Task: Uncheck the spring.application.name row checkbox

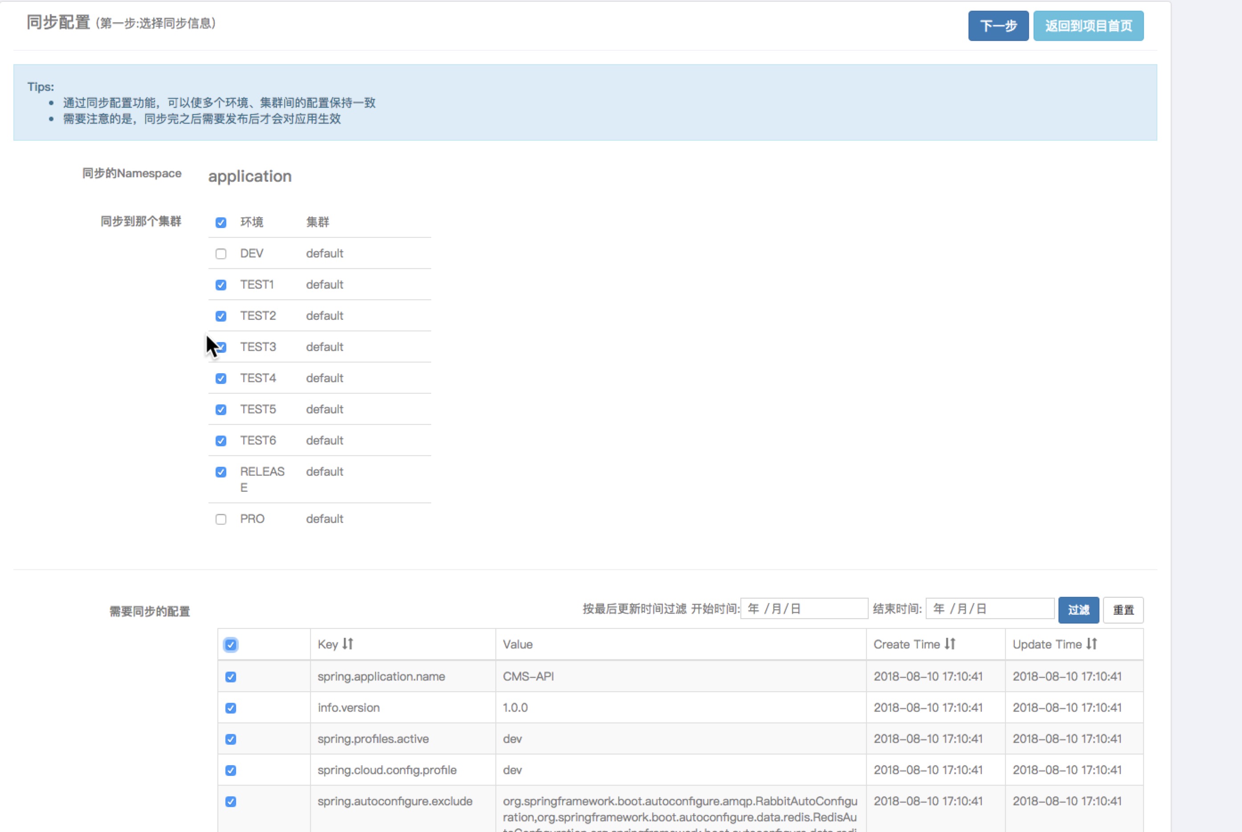Action: 230,677
